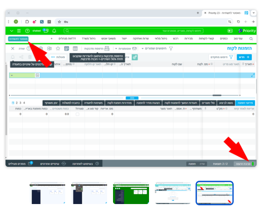Screen dimensions: 265x207
Task: Click the note icon in the green cell
Action: click(37, 75)
